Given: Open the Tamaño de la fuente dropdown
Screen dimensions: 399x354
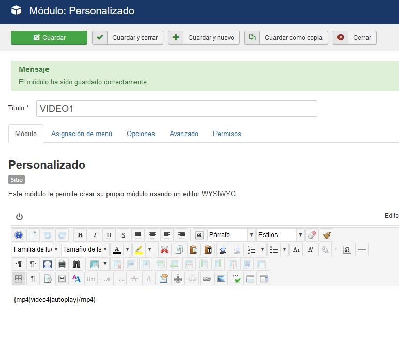Looking at the screenshot, I should click(x=85, y=249).
